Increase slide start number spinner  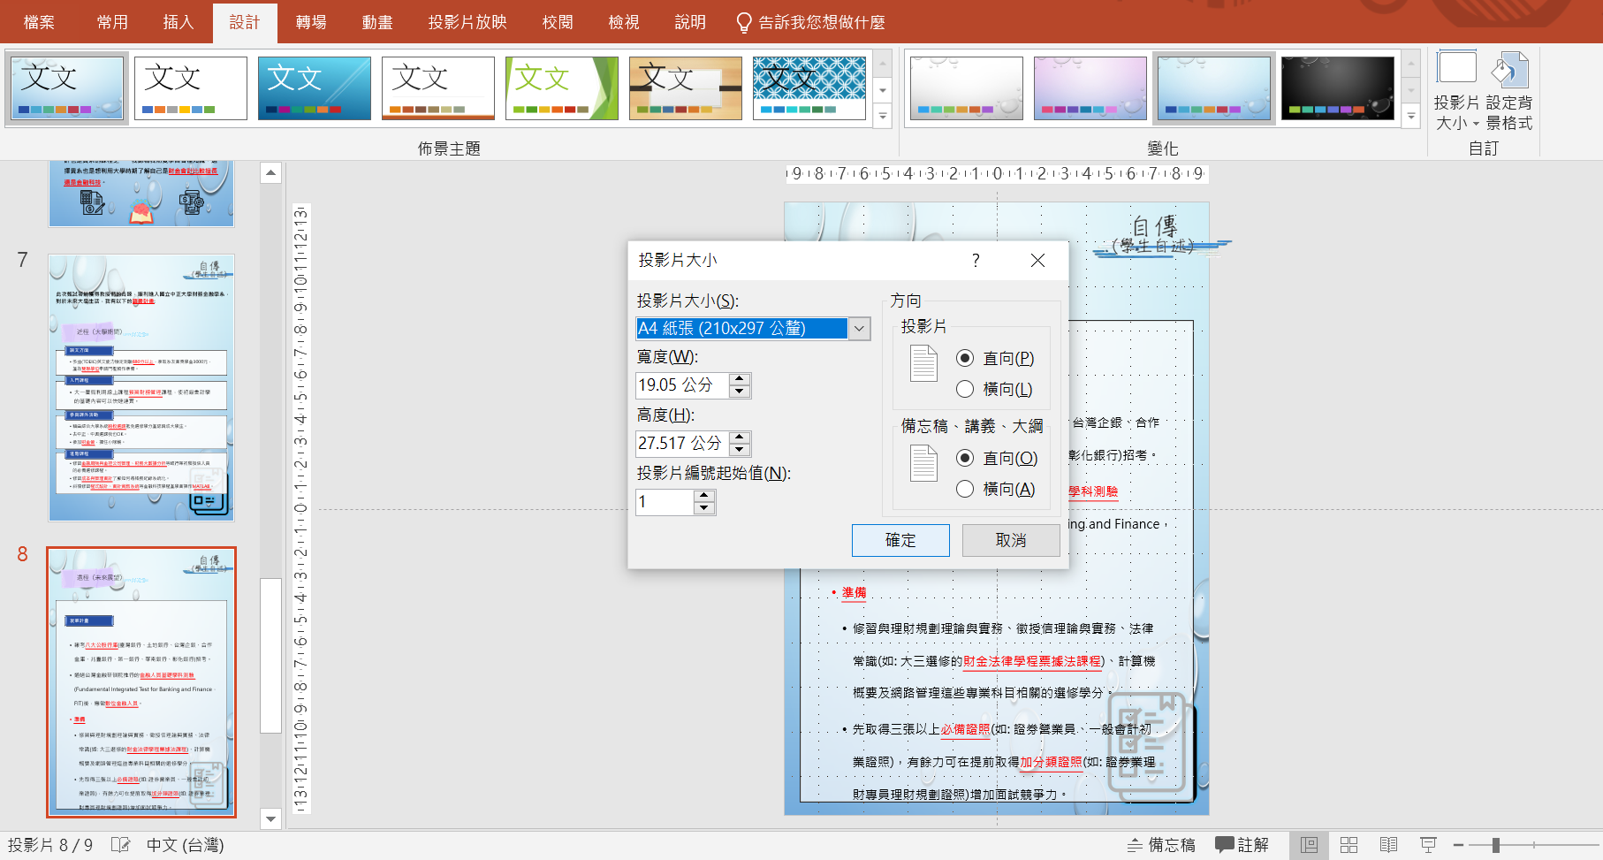(x=704, y=496)
